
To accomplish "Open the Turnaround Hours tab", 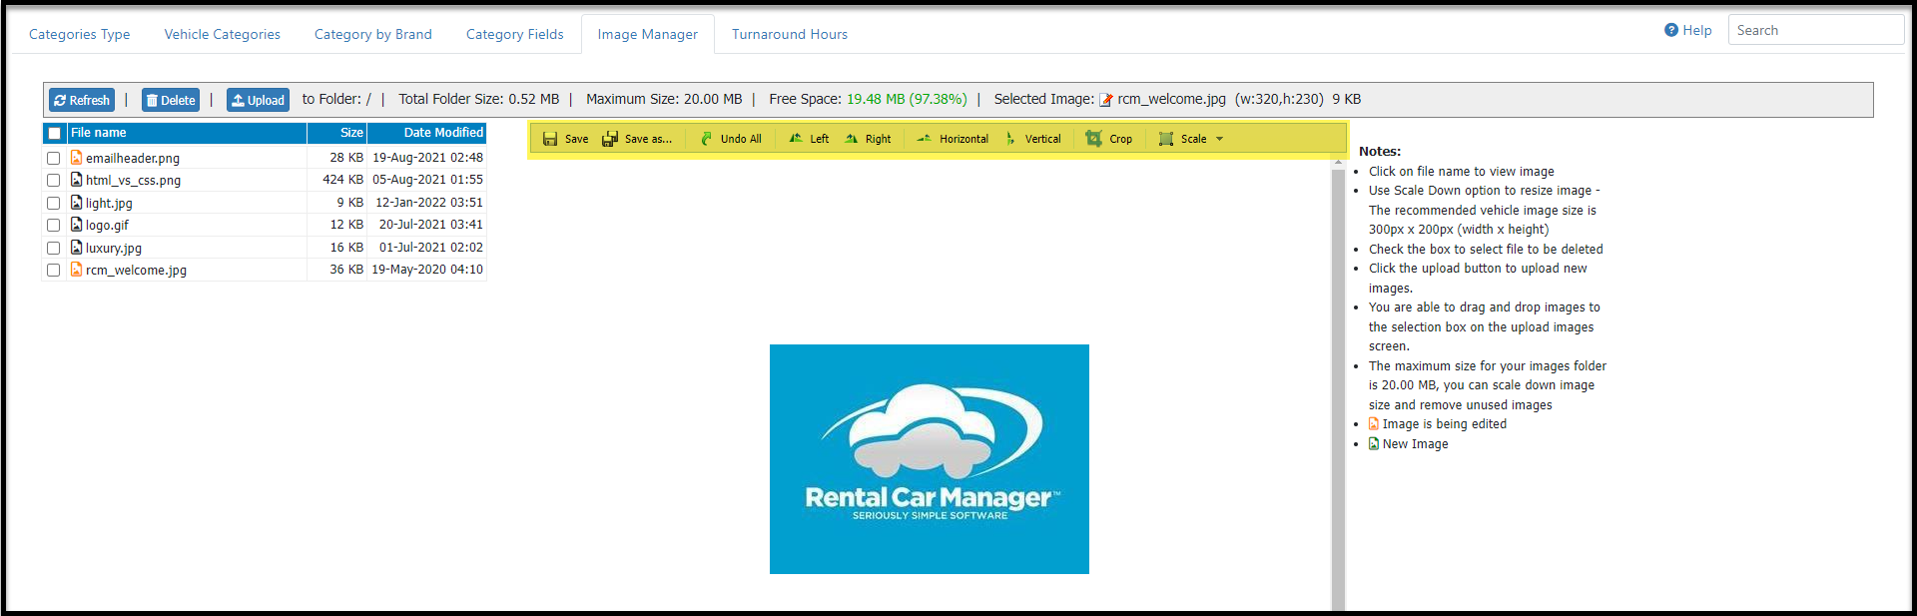I will (790, 34).
